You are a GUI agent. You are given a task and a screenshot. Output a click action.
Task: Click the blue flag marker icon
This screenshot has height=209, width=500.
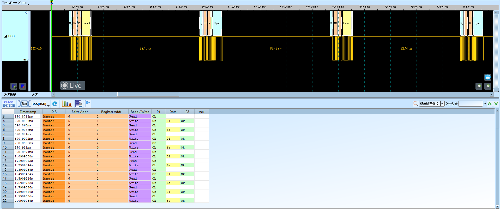[88, 104]
